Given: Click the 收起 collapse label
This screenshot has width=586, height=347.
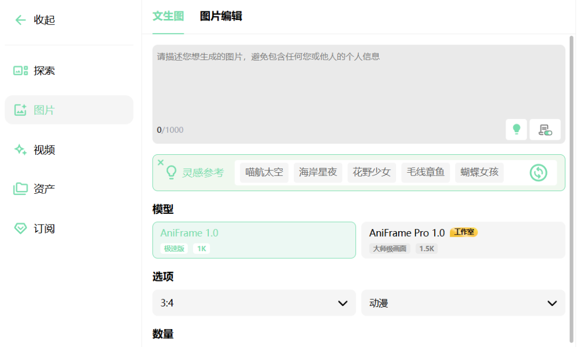Looking at the screenshot, I should click(x=44, y=19).
